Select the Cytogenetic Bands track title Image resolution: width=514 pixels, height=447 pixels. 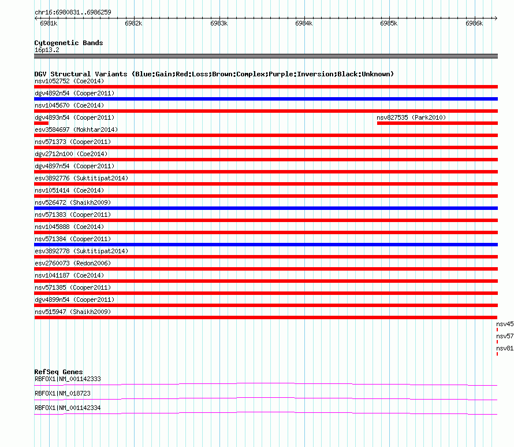click(69, 43)
